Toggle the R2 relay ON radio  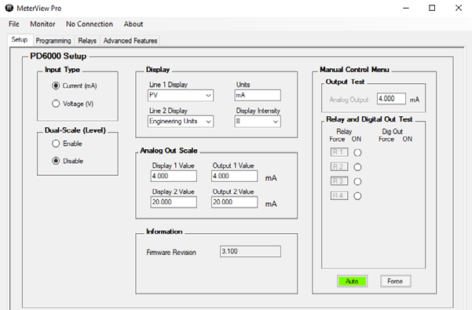click(357, 167)
